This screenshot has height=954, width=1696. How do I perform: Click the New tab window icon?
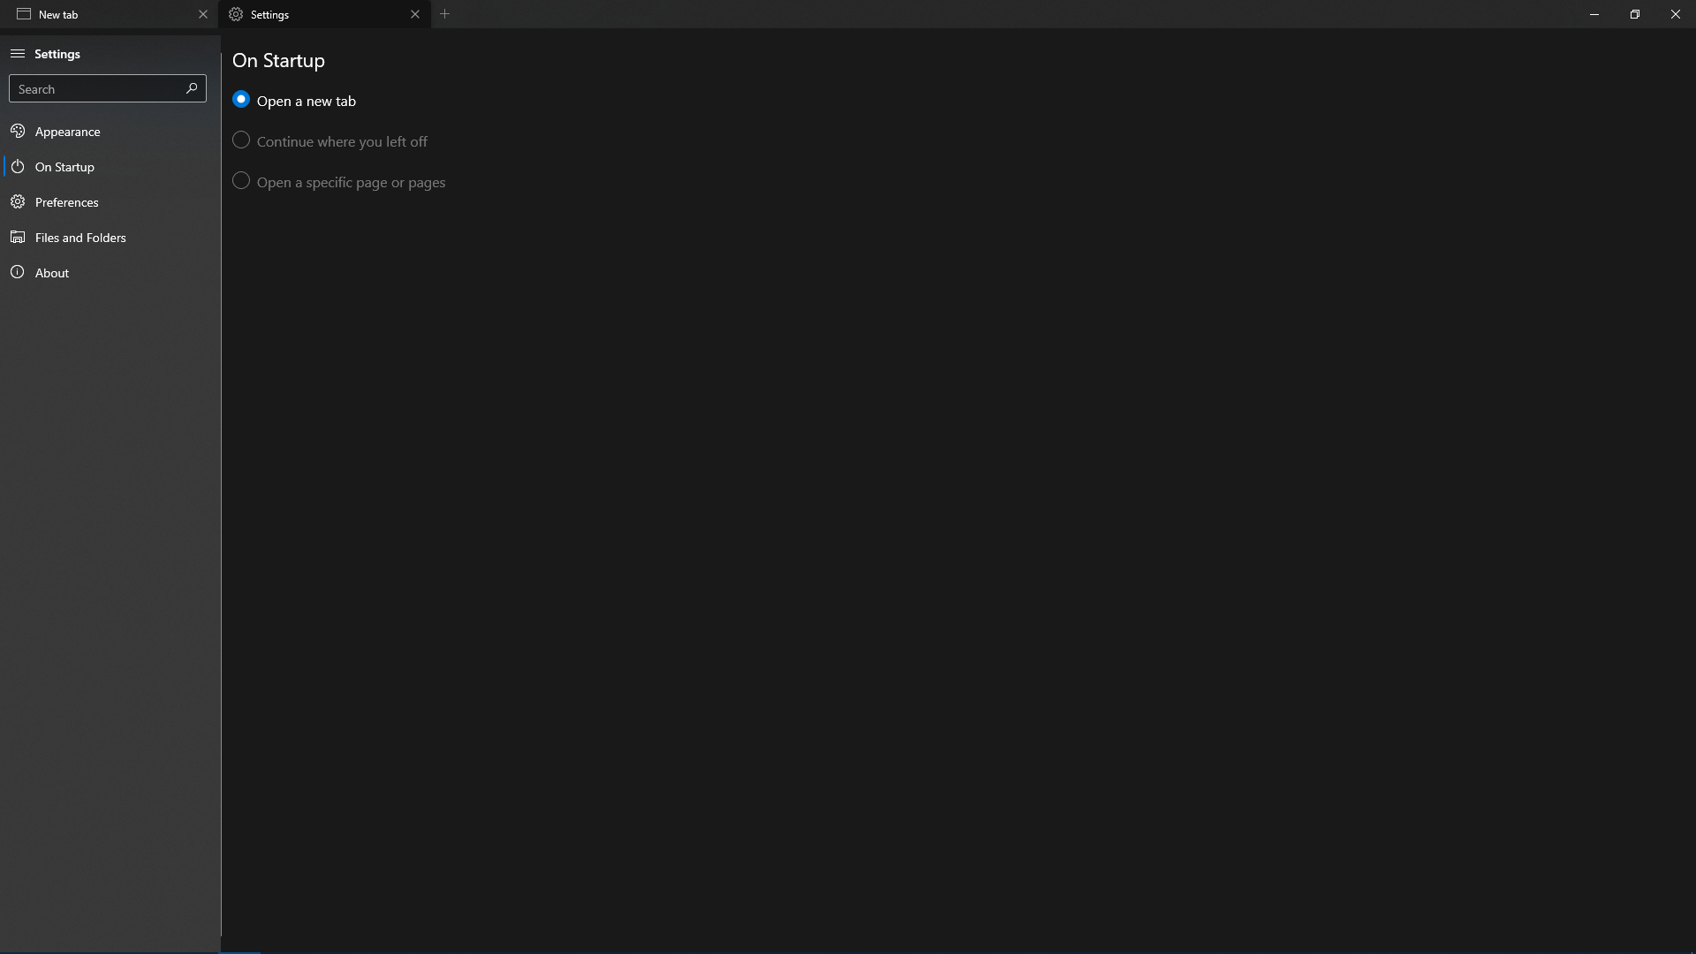[24, 14]
